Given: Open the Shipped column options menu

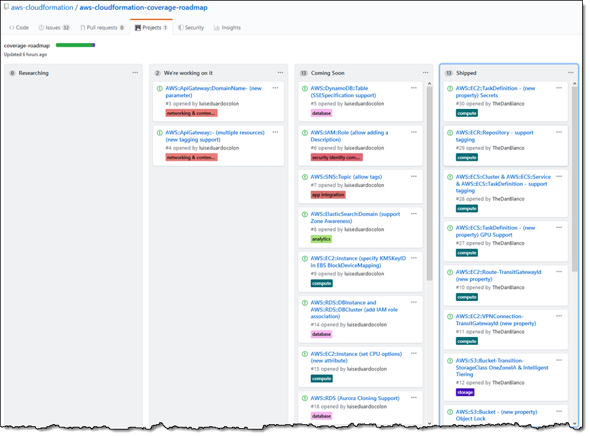Looking at the screenshot, I should tap(570, 73).
